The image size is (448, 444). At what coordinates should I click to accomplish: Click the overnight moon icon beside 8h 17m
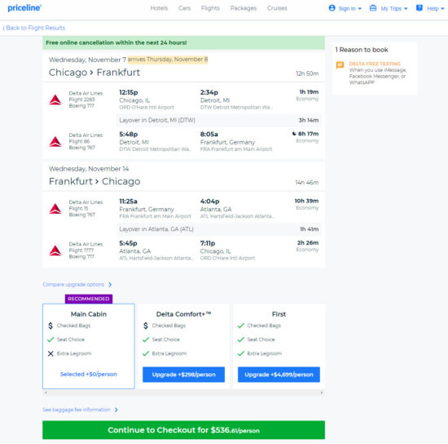294,134
